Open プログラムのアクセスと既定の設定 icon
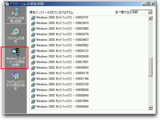 click(16, 76)
